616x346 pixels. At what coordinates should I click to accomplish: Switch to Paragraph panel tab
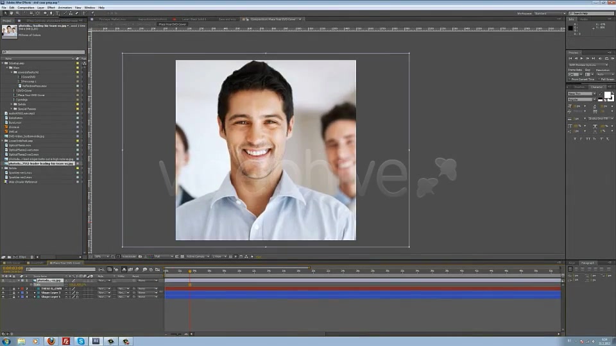[x=588, y=263]
